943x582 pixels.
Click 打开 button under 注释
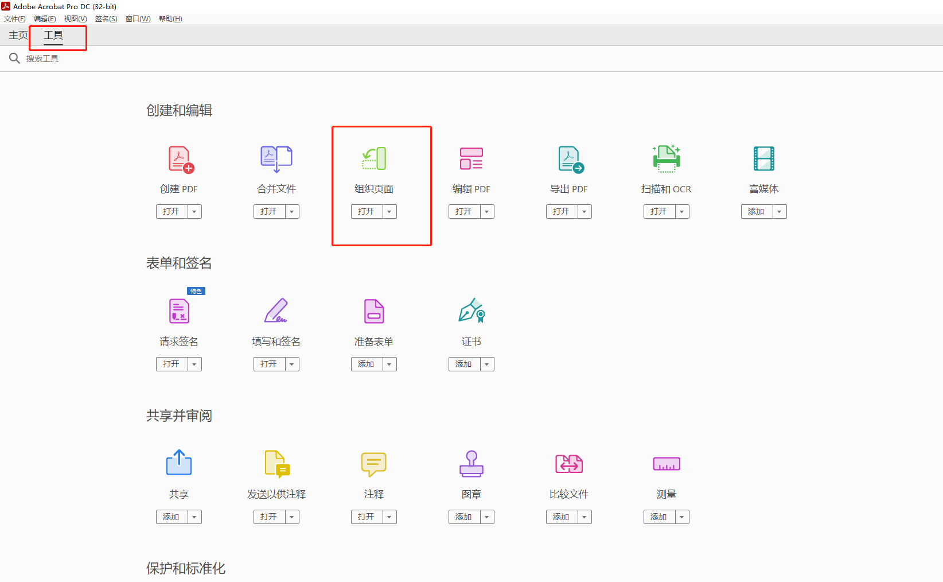[x=367, y=517]
